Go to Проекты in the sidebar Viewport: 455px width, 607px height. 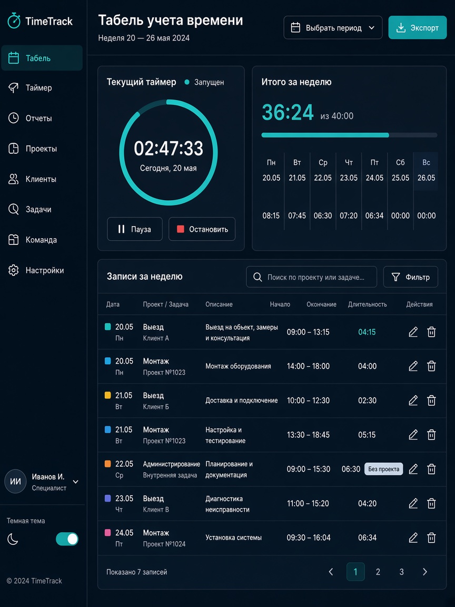coord(42,149)
